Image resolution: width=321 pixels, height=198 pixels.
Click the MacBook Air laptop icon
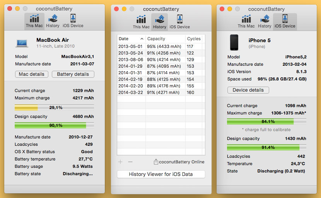(x=22, y=43)
